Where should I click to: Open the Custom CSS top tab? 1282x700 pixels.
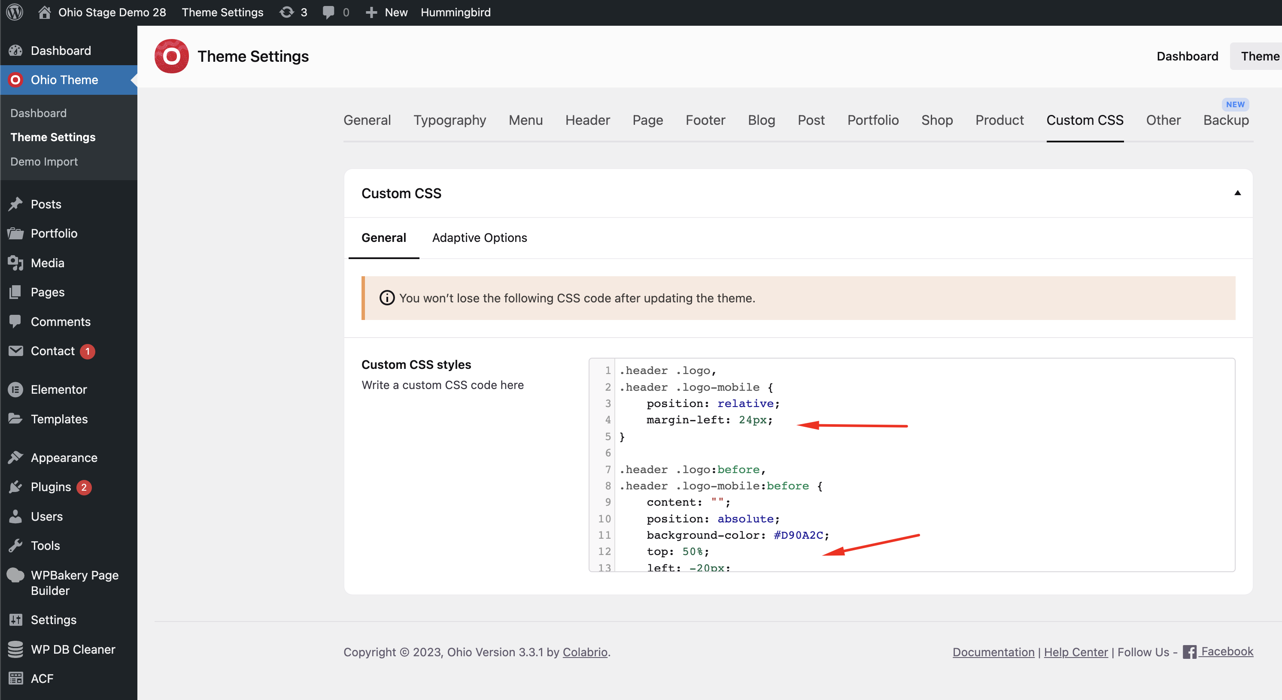[1085, 120]
